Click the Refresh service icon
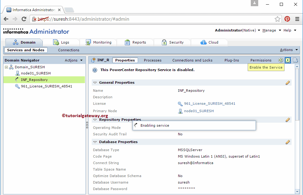303x195 pixels. tap(280, 60)
